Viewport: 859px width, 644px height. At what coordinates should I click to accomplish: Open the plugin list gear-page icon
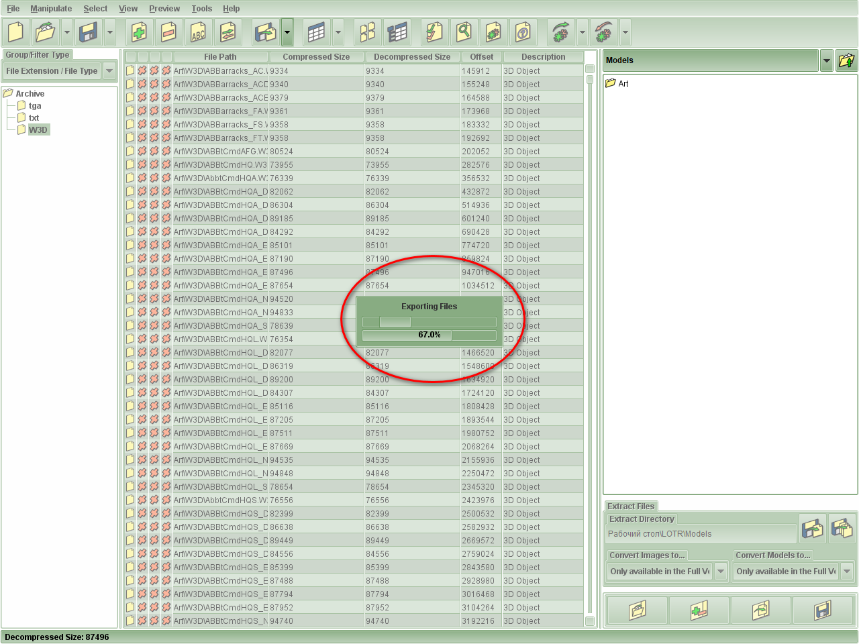tap(494, 32)
